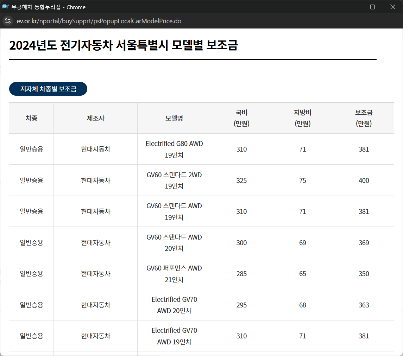Click 현대자동차 cell in GV60 2WD row
Screen dimensions: 403x356
(96, 180)
